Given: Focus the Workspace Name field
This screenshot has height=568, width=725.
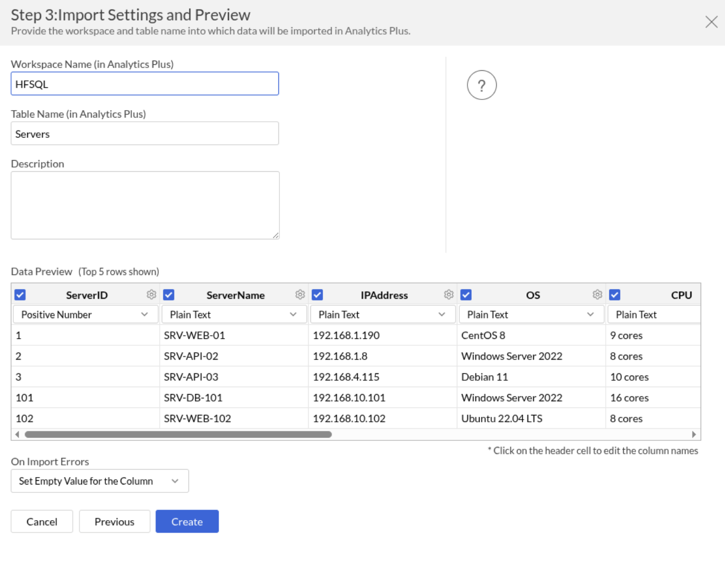Looking at the screenshot, I should point(145,83).
